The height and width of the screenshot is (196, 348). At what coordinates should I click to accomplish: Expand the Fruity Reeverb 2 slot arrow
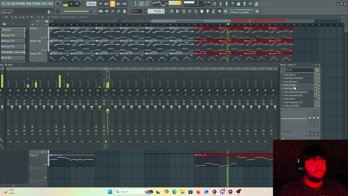(282, 82)
